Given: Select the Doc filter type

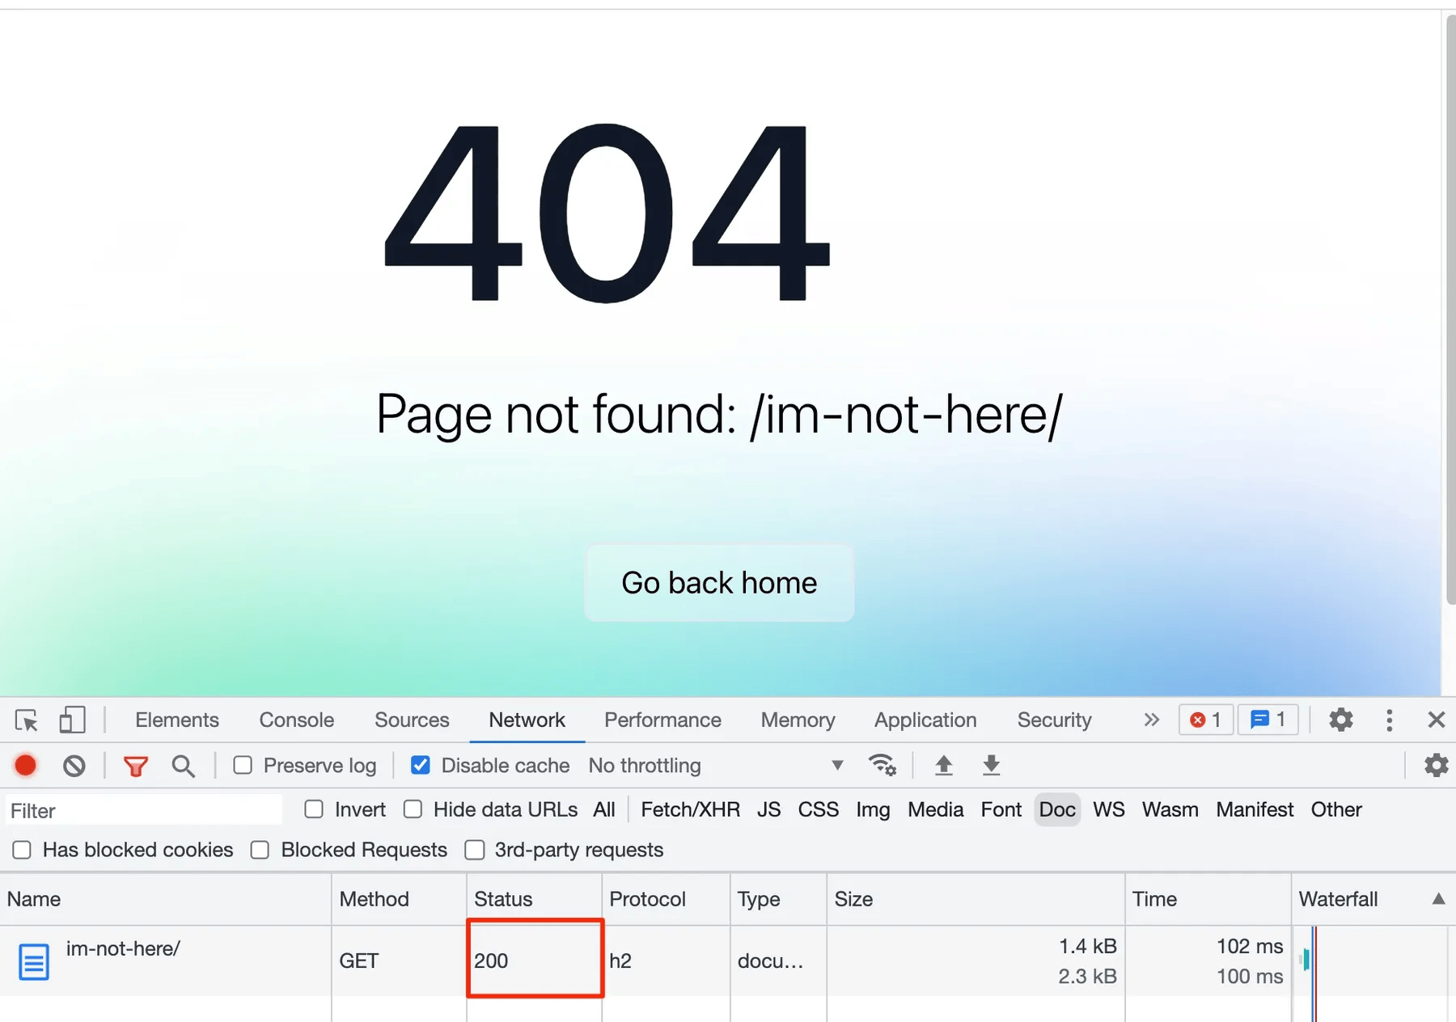Looking at the screenshot, I should click(1057, 809).
